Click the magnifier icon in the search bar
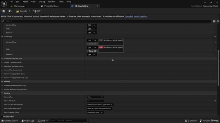This screenshot has height=123, width=220. coord(3,21)
